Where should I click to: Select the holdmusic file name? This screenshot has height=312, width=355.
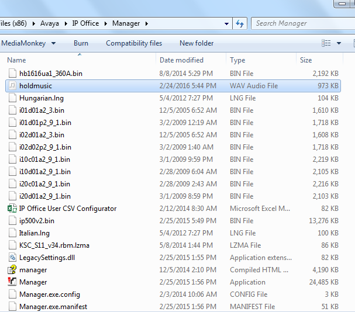(x=36, y=86)
